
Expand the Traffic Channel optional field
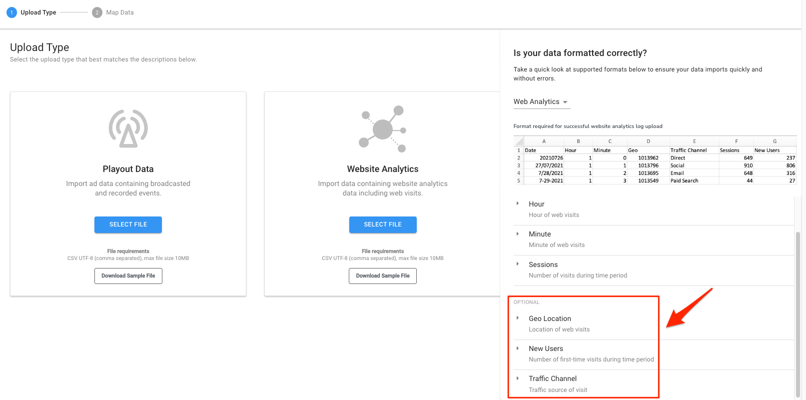(x=518, y=378)
